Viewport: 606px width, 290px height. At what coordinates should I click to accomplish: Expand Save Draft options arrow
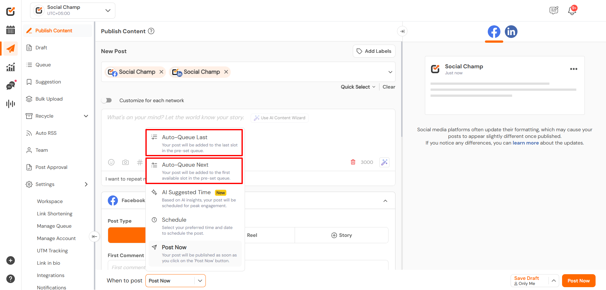tap(554, 281)
